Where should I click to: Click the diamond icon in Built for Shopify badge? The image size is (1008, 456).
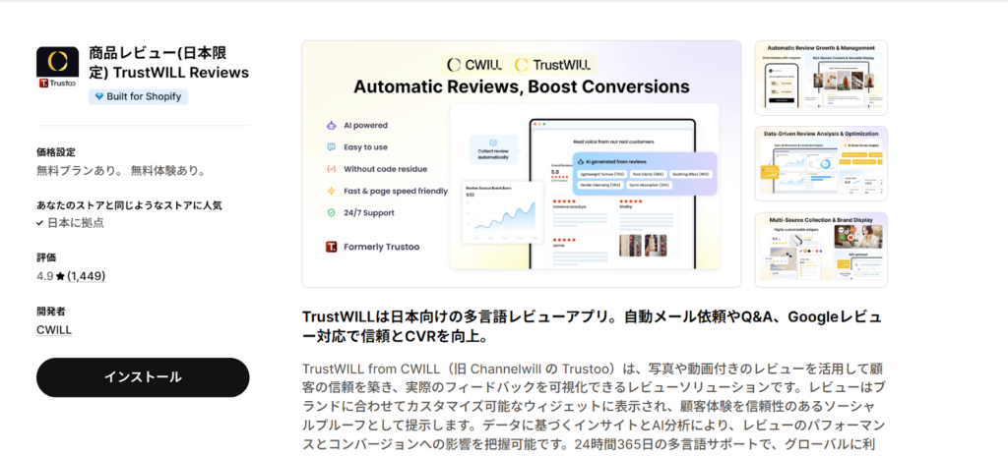(x=99, y=96)
